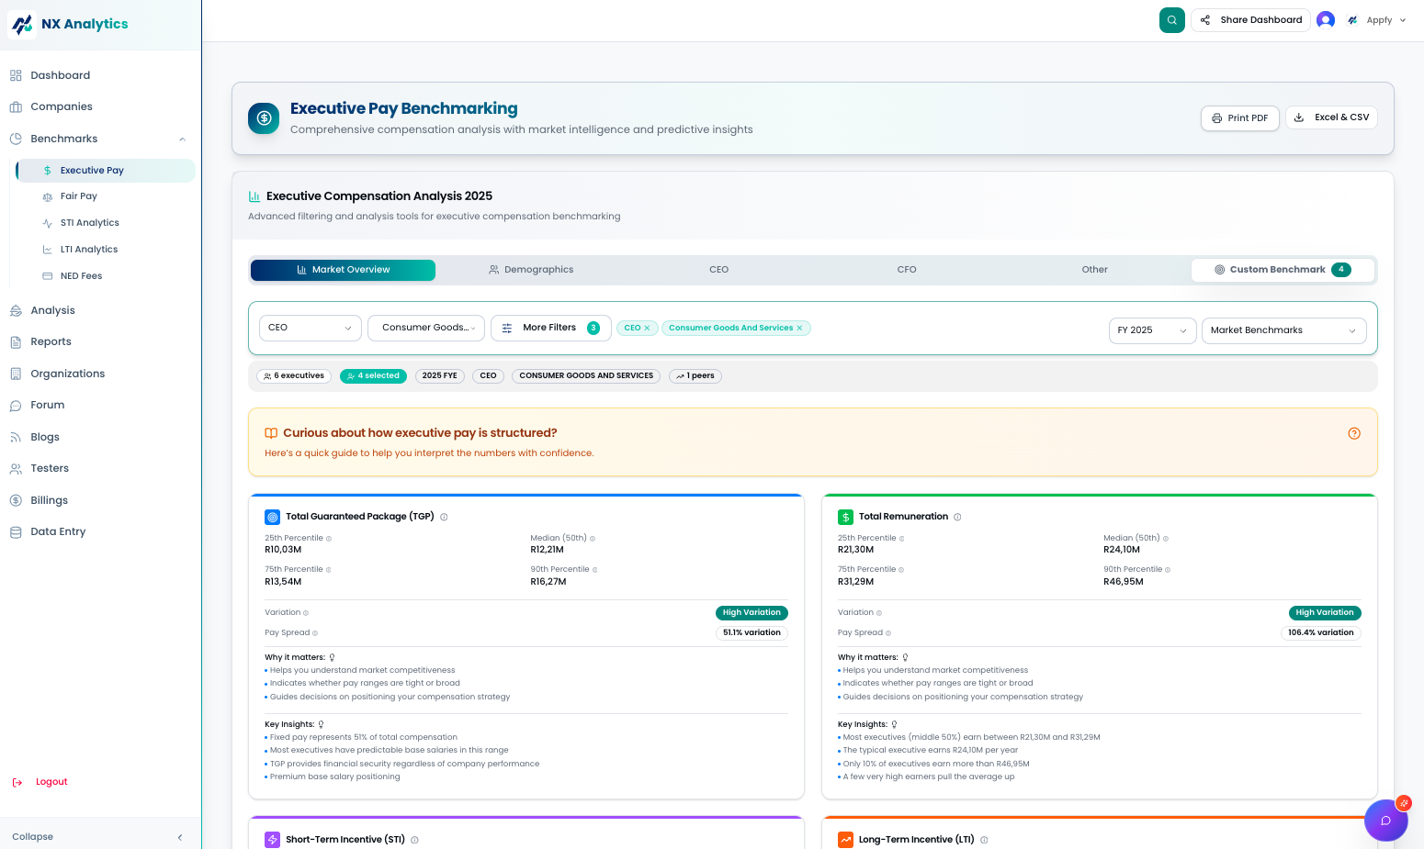This screenshot has width=1424, height=849.
Task: Click the Print PDF button
Action: click(x=1239, y=118)
